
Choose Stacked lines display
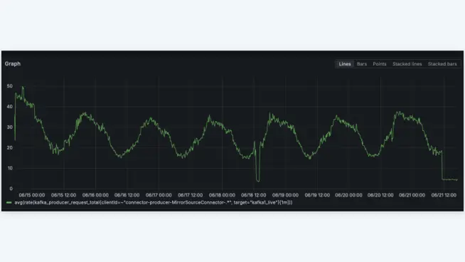click(x=407, y=64)
